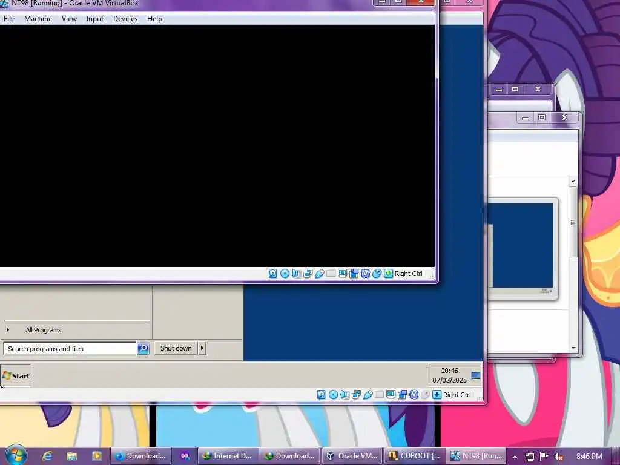
Task: Click host clock 8:46 PM
Action: [x=589, y=457]
